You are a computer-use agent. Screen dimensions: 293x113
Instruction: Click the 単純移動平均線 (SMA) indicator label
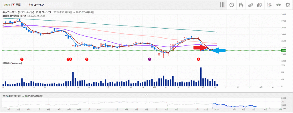click(x=15, y=16)
